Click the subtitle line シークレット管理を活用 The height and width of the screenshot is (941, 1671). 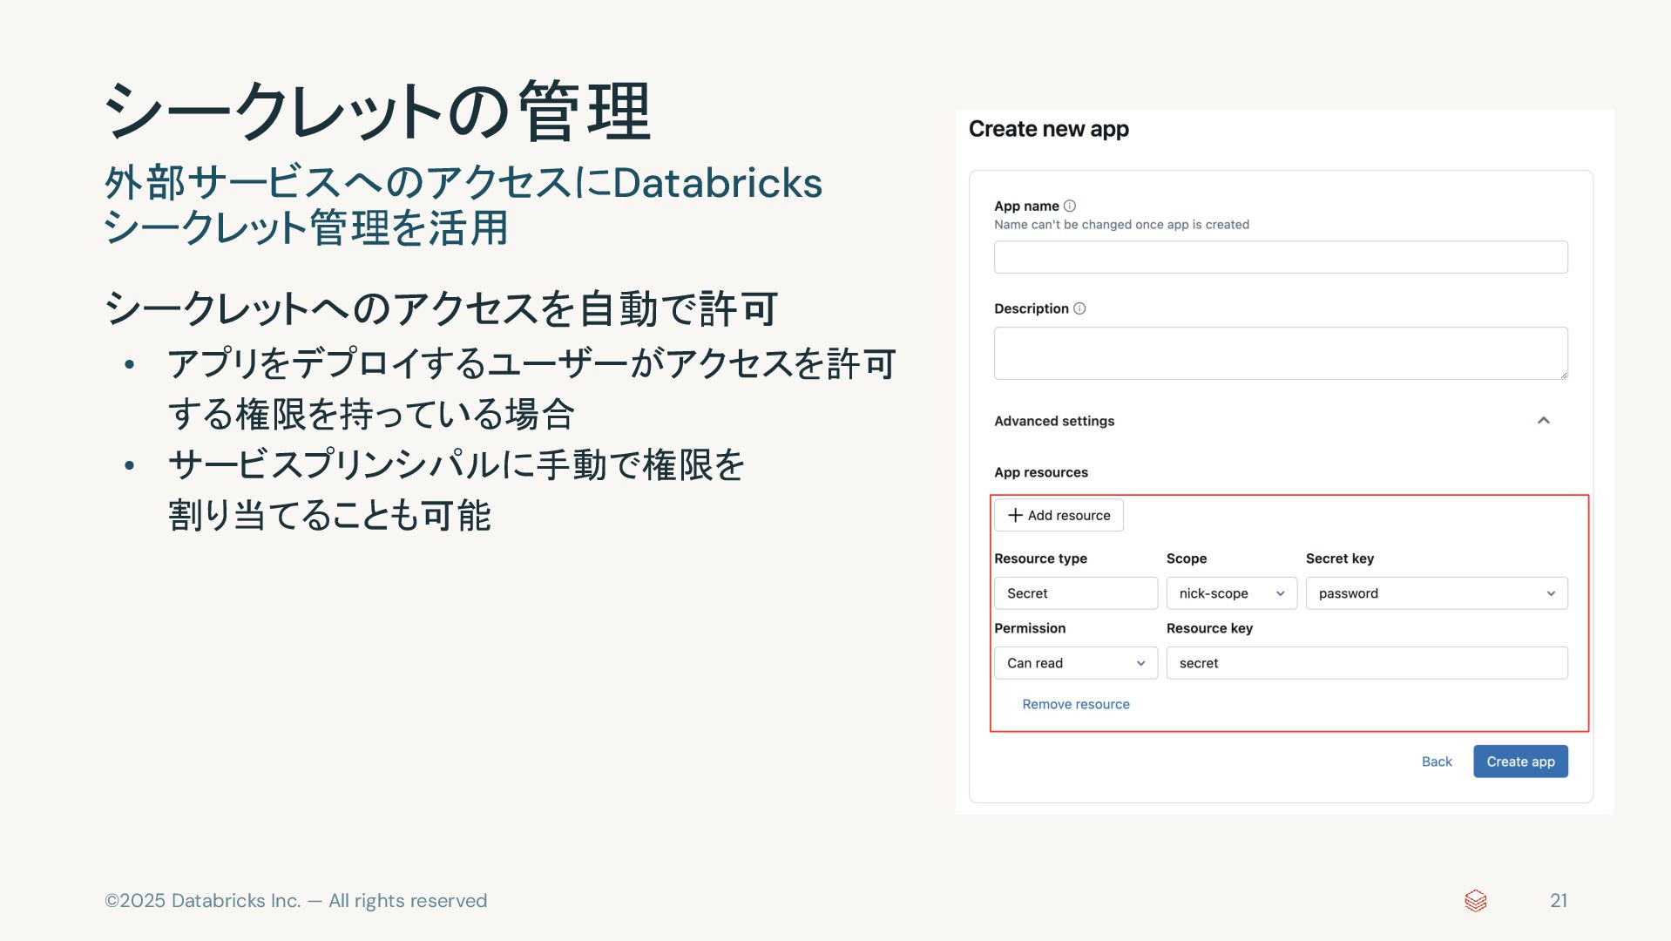coord(306,228)
